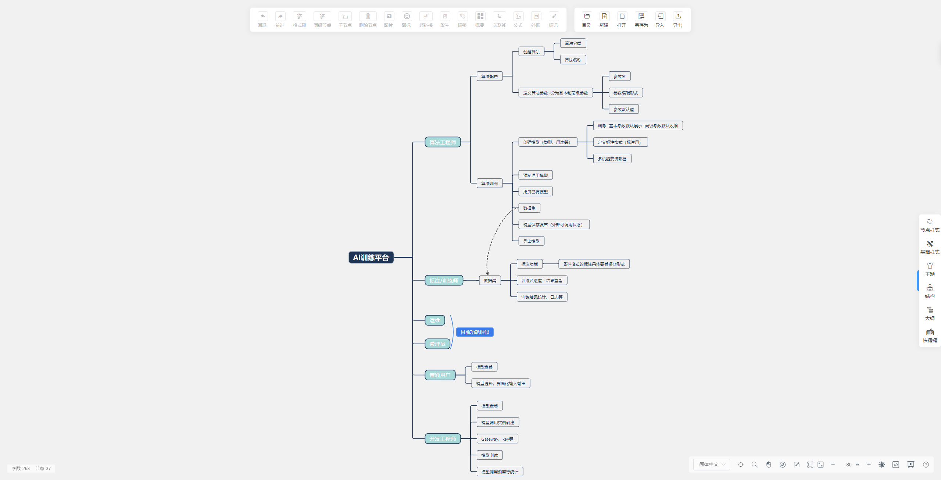The height and width of the screenshot is (480, 941).
Task: Click the 标签 tag icon
Action: (462, 16)
